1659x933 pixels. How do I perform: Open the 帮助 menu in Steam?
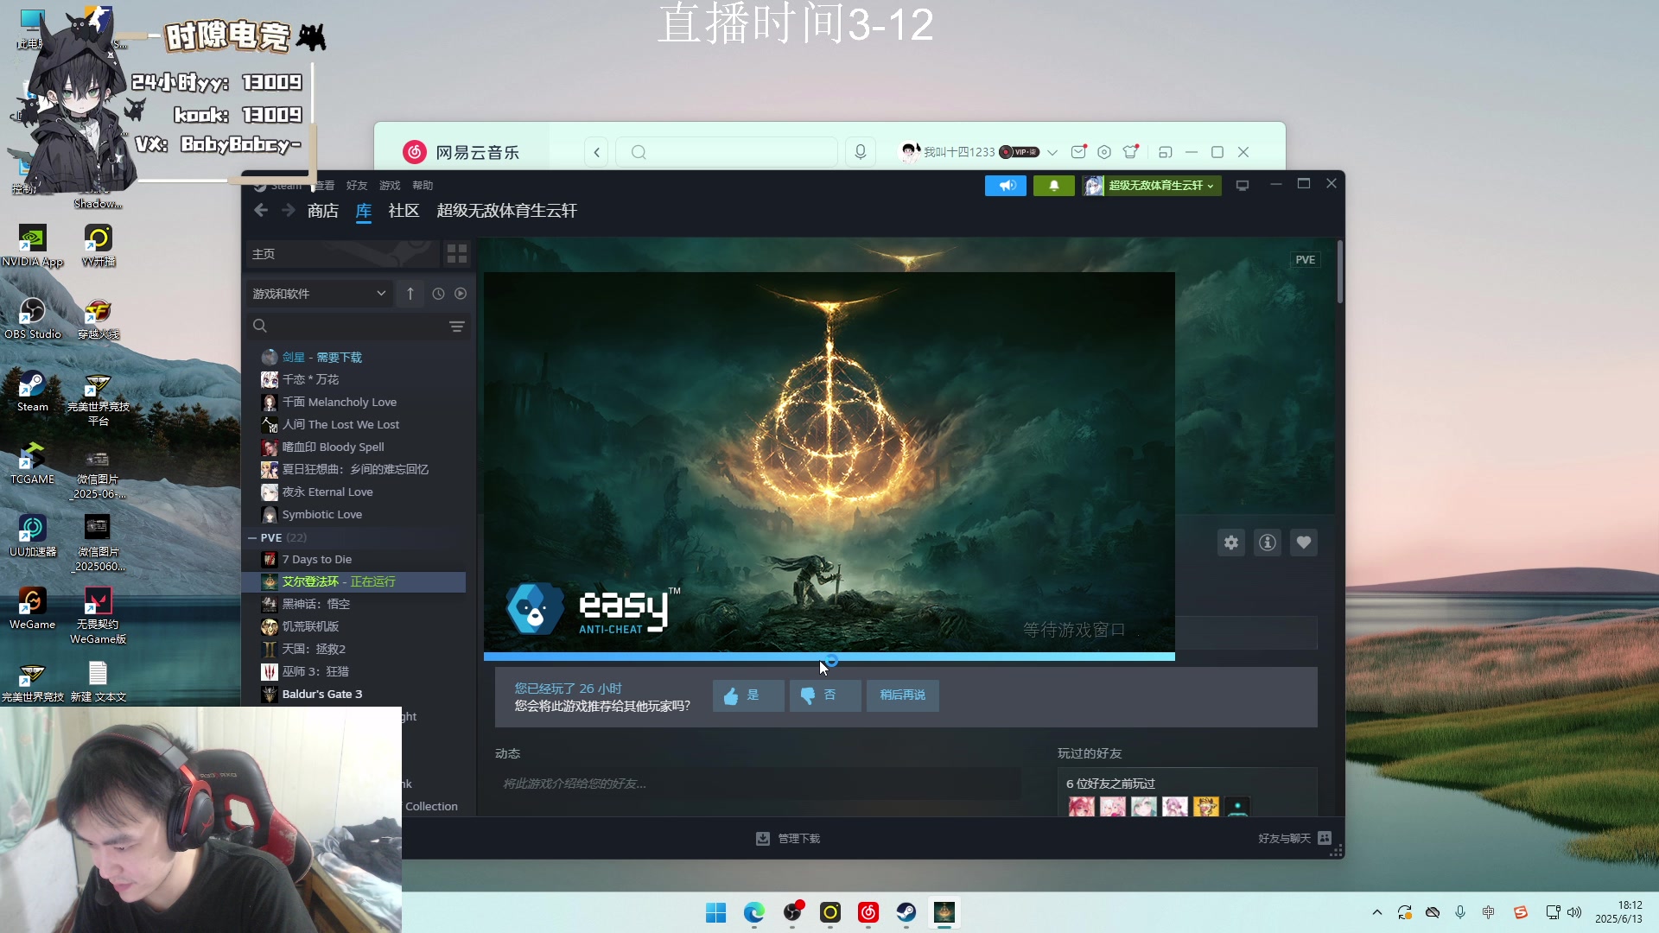[x=423, y=186]
